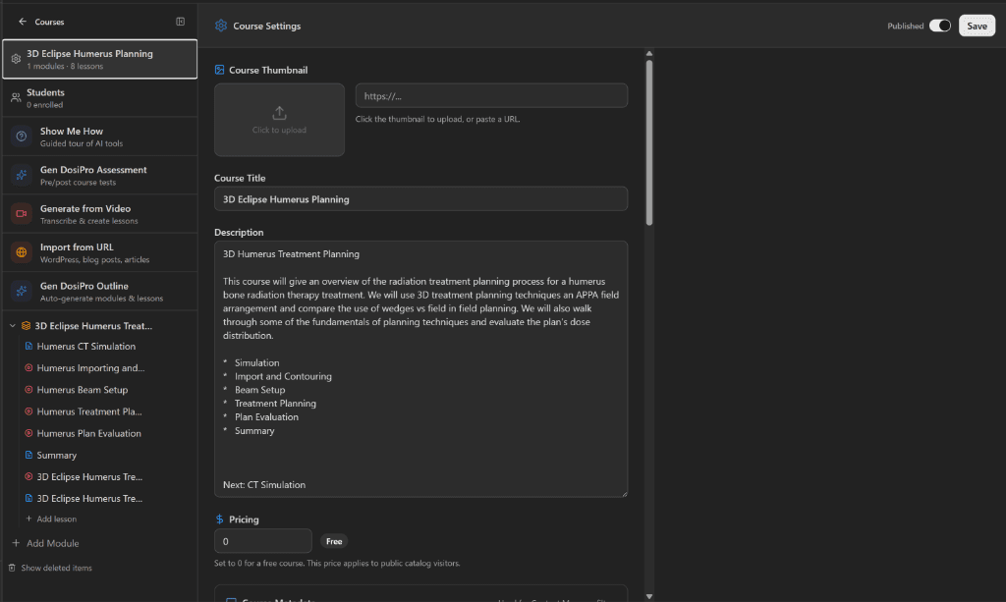
Task: Open Show Me How guided tour
Action: tap(99, 137)
